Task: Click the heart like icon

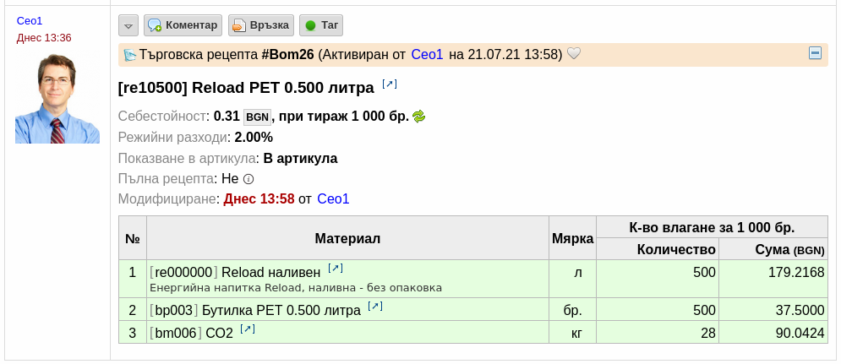Action: point(574,53)
